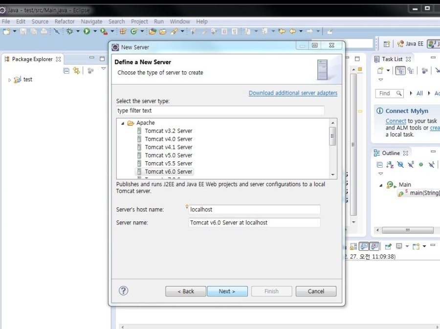Select Tomcat v4.0 Server
Image resolution: width=440 pixels, height=329 pixels.
pos(168,139)
